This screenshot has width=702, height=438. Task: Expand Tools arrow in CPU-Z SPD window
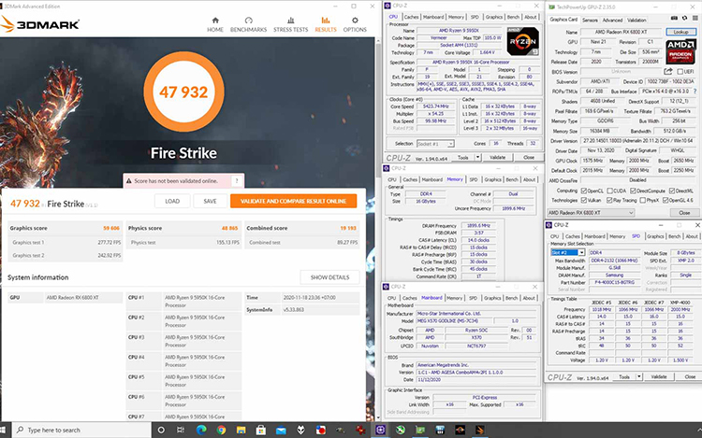click(x=639, y=377)
